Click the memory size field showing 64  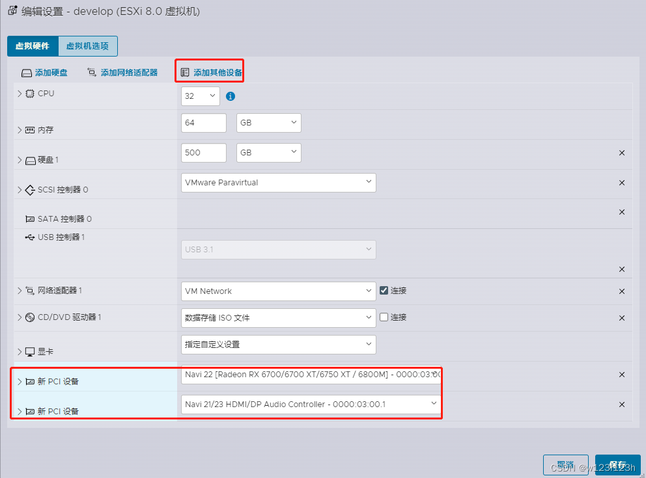204,123
